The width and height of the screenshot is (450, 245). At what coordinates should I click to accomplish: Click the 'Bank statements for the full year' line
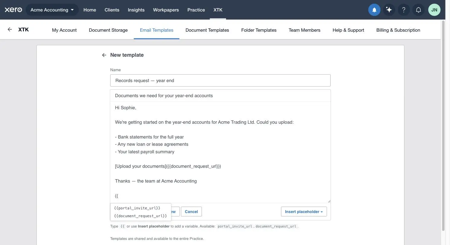149,137
